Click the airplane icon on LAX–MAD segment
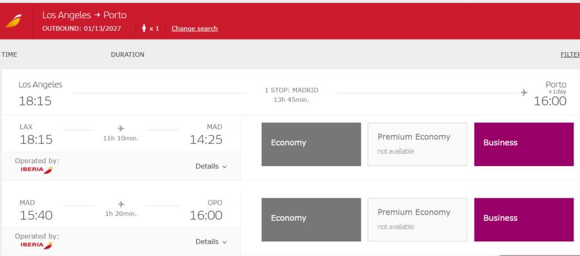Image resolution: width=580 pixels, height=256 pixels. (x=121, y=129)
